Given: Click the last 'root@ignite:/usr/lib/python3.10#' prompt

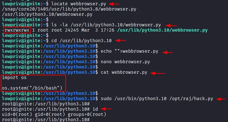Looking at the screenshot, I should click(x=46, y=120).
